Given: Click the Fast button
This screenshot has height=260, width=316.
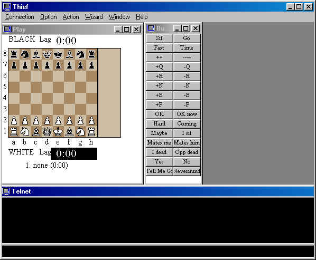Looking at the screenshot, I should [159, 47].
